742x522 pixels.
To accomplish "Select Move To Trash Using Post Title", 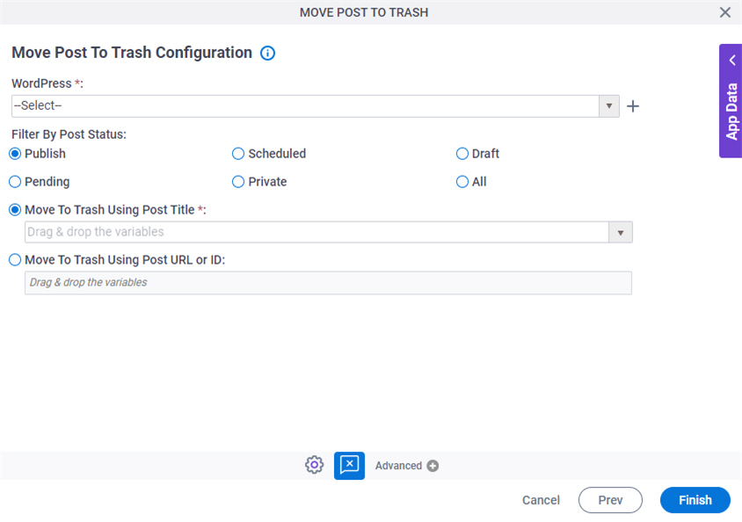I will 14,209.
